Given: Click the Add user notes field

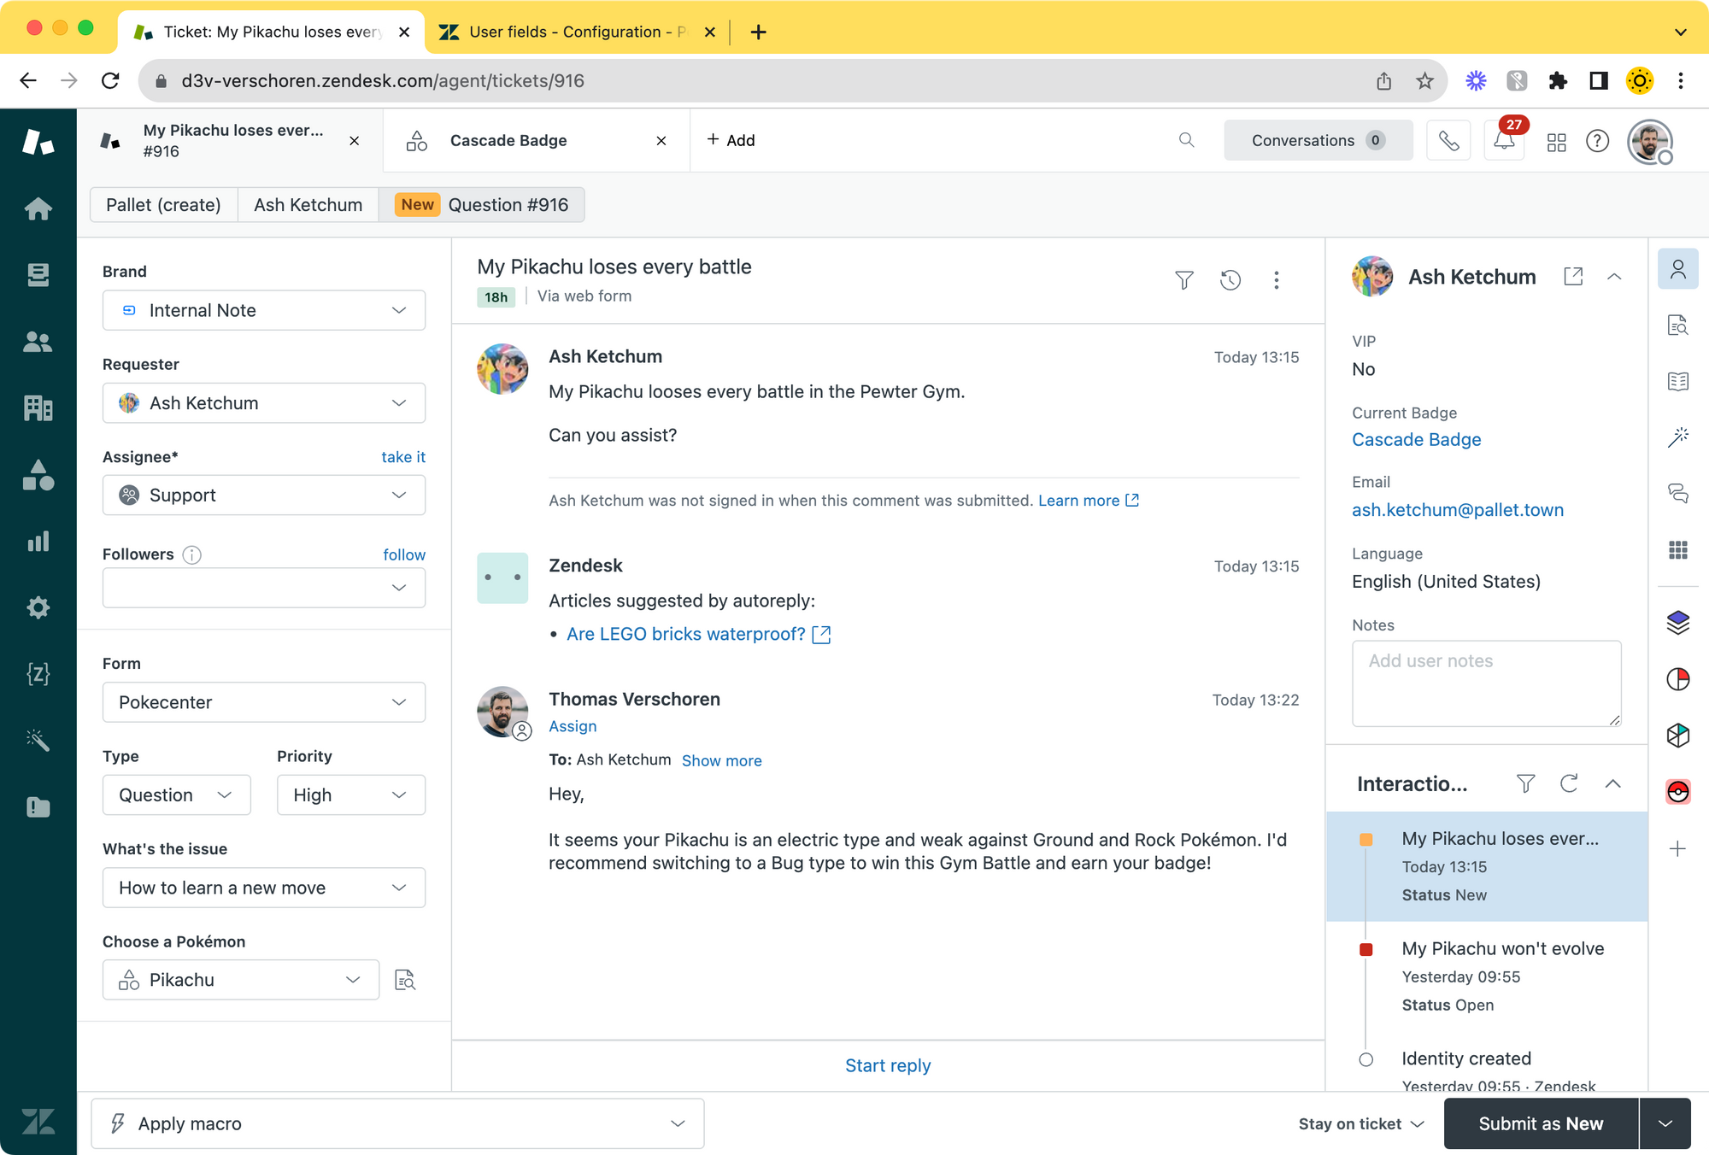Looking at the screenshot, I should tap(1485, 683).
